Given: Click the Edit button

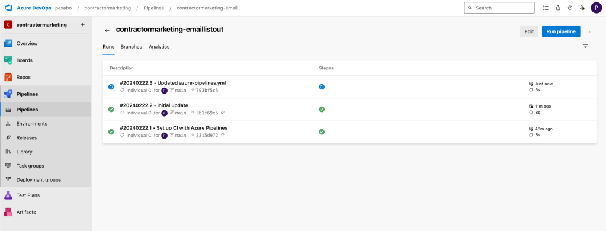Looking at the screenshot, I should [529, 31].
